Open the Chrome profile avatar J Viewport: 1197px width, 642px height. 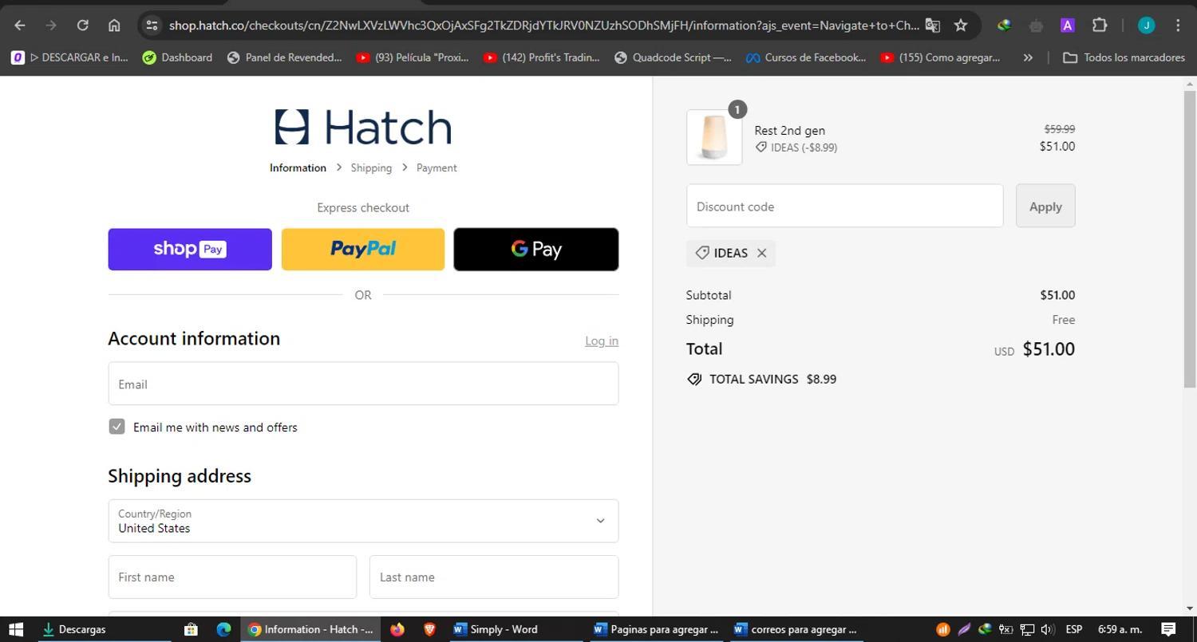click(x=1146, y=26)
